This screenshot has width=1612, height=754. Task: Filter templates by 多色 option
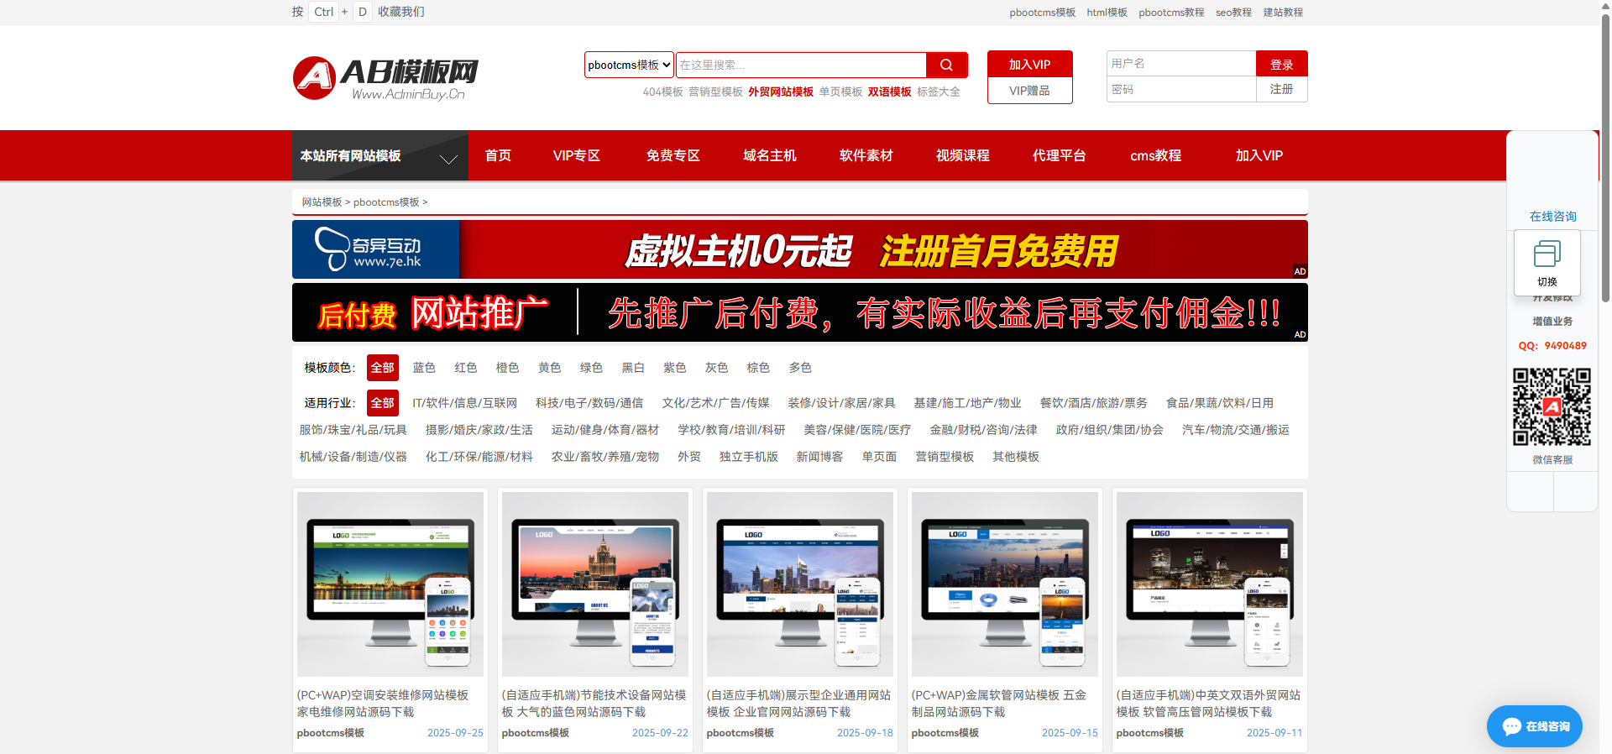coord(800,368)
